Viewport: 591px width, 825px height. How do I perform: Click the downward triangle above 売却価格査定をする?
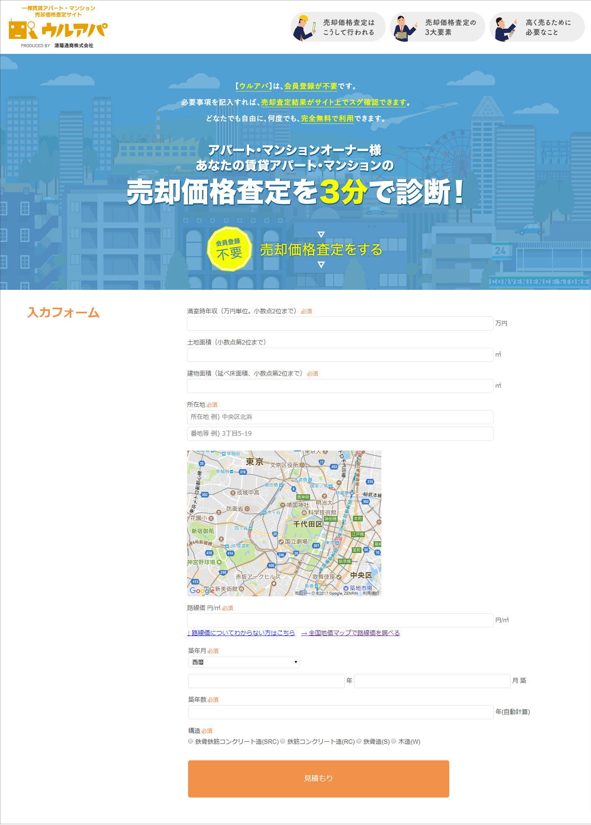coord(321,234)
